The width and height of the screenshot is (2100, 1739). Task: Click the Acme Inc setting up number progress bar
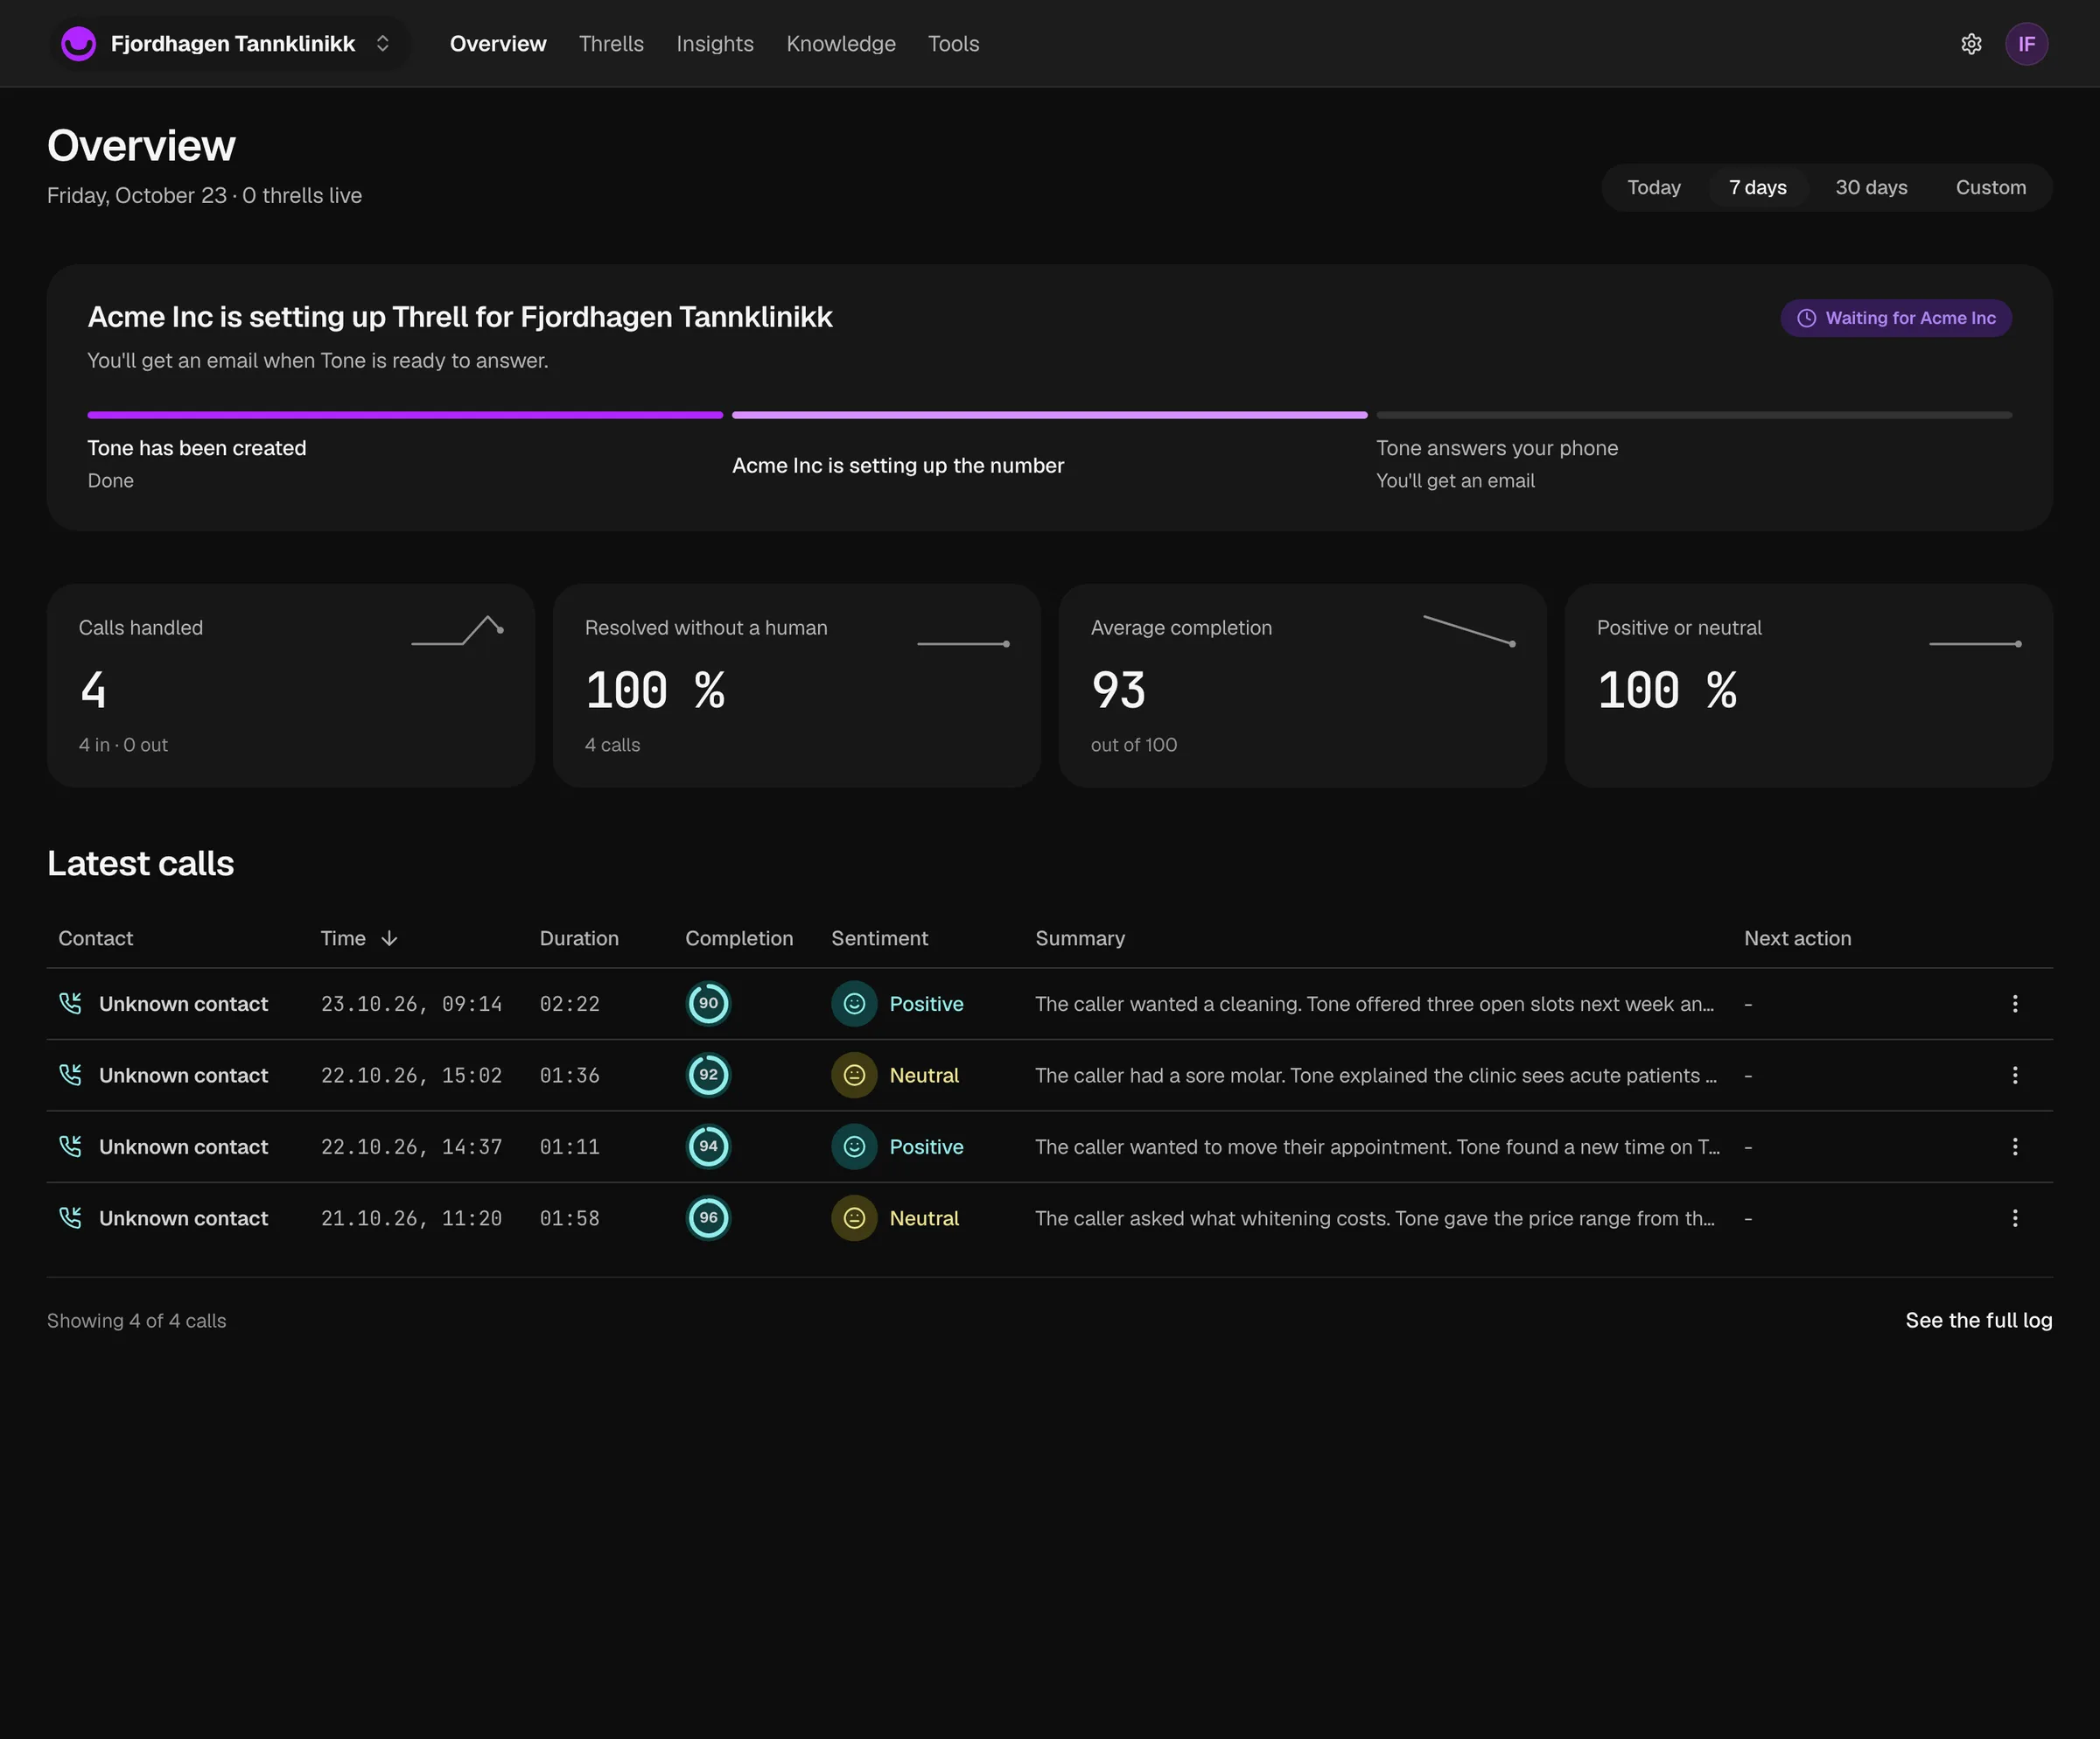click(1049, 415)
